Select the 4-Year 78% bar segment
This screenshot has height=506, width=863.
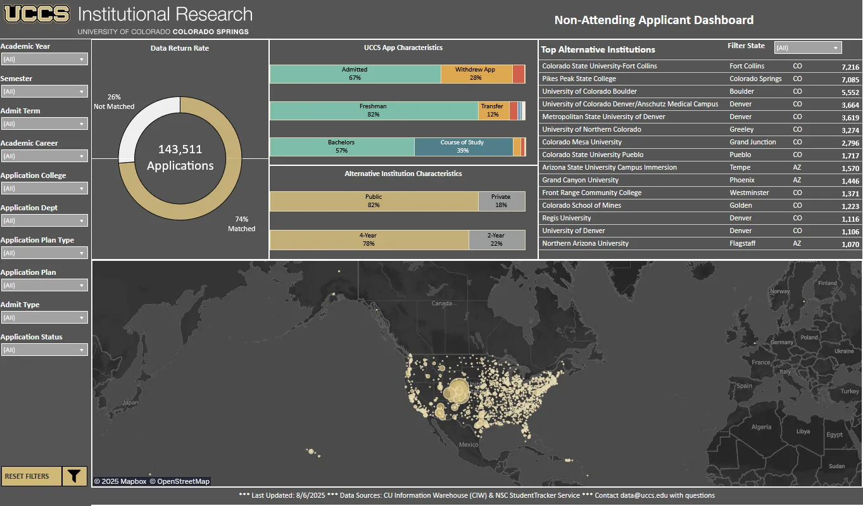coord(369,240)
